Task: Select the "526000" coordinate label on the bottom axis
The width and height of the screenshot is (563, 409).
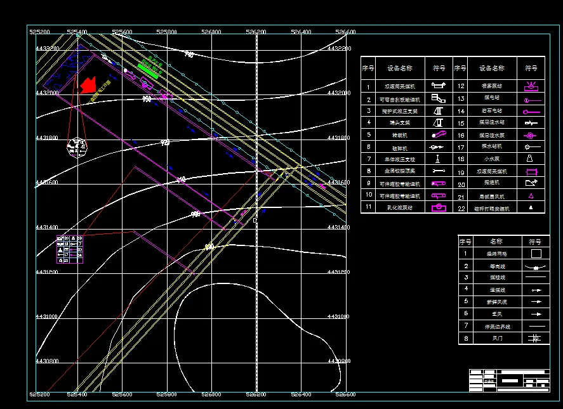Action: pos(211,394)
